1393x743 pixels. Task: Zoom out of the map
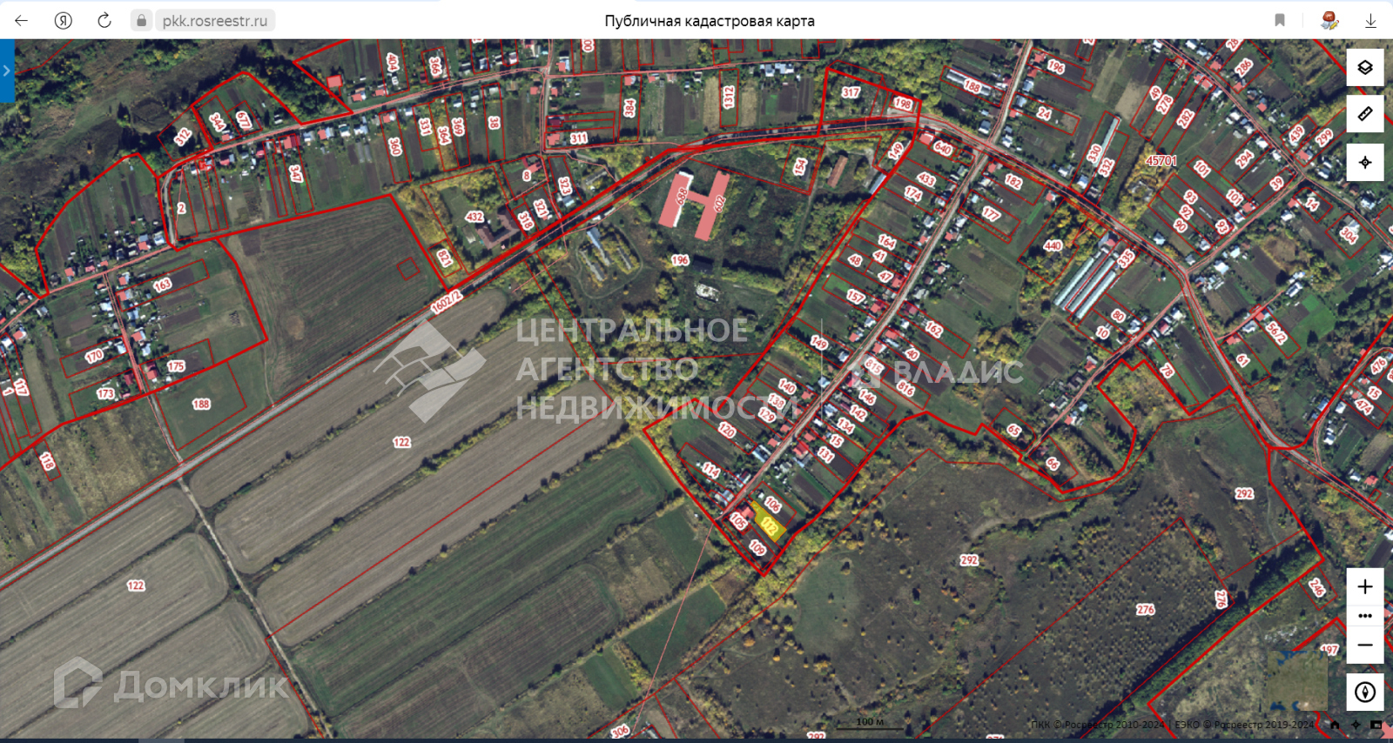pos(1365,645)
